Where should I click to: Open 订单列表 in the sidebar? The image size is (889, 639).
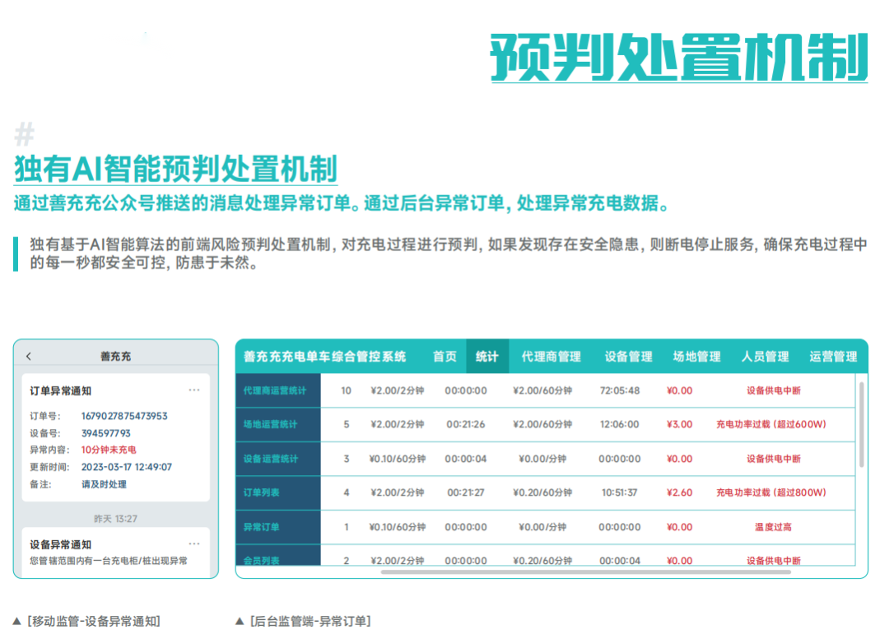(x=278, y=492)
